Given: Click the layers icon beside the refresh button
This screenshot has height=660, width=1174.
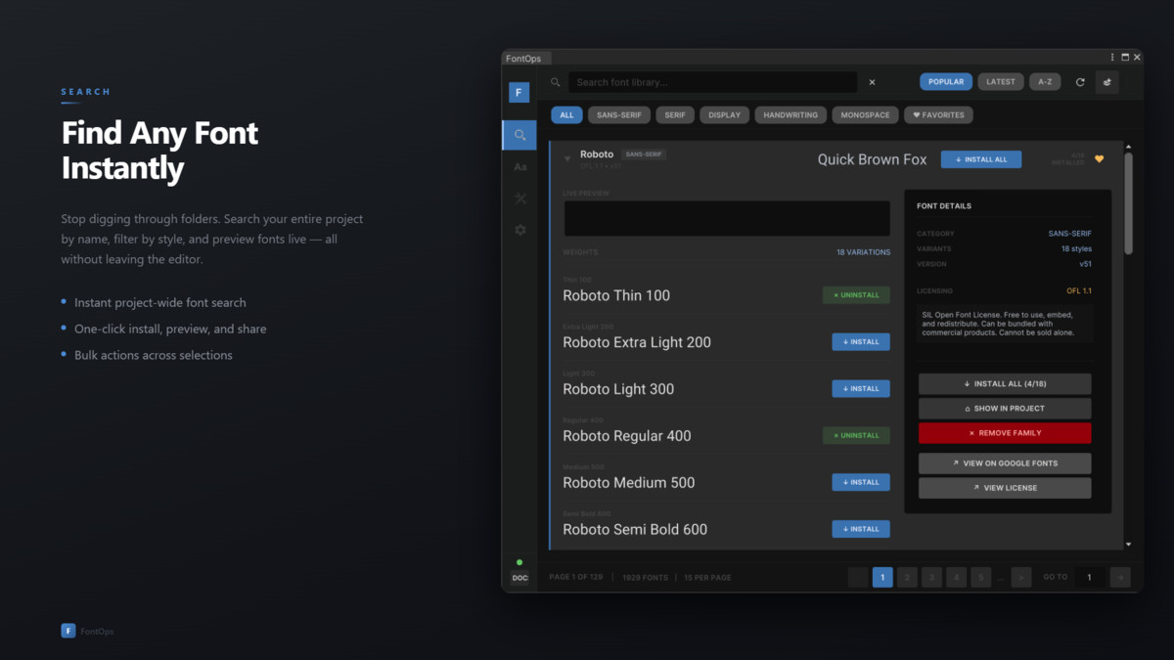Looking at the screenshot, I should [1106, 82].
